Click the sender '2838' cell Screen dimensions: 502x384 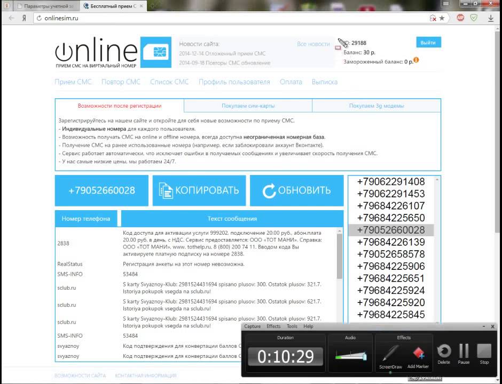(63, 243)
